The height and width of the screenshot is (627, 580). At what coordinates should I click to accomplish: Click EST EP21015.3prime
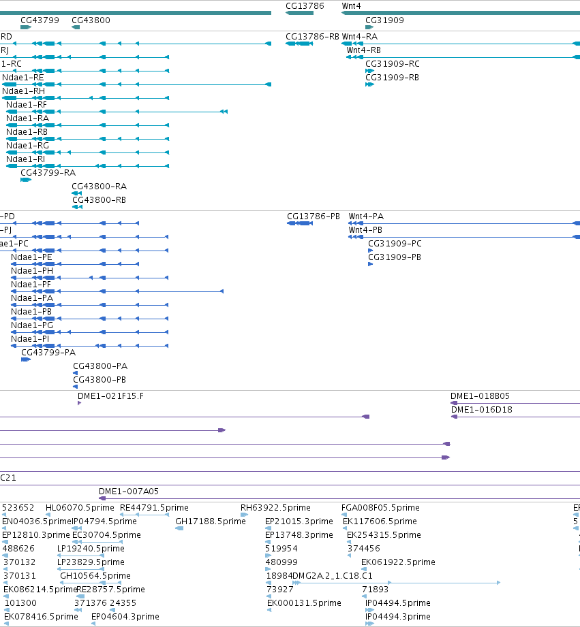(x=299, y=521)
